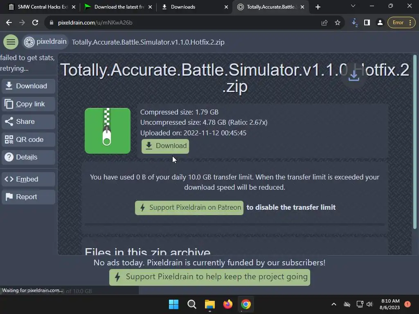Click the Uploaded on: 2022-11-12 text
Screen dimensions: 419x314
(194, 133)
